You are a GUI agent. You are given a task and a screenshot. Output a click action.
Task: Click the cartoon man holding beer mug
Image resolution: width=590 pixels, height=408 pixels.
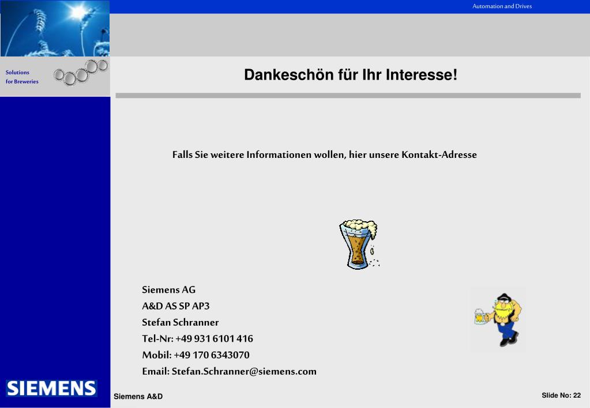[x=498, y=320]
